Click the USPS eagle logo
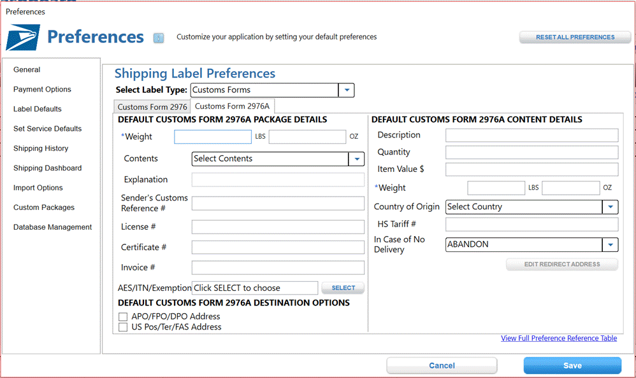Screen dimensions: 636x378 click(23, 38)
